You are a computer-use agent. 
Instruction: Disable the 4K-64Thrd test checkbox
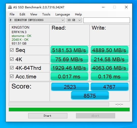(x=12, y=68)
